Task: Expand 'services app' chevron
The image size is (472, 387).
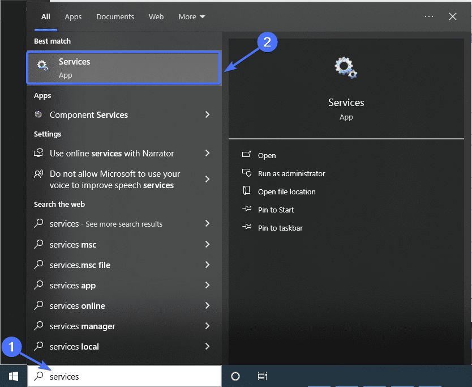Action: pos(207,285)
